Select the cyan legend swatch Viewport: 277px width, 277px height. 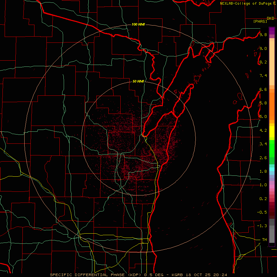pos(272,169)
